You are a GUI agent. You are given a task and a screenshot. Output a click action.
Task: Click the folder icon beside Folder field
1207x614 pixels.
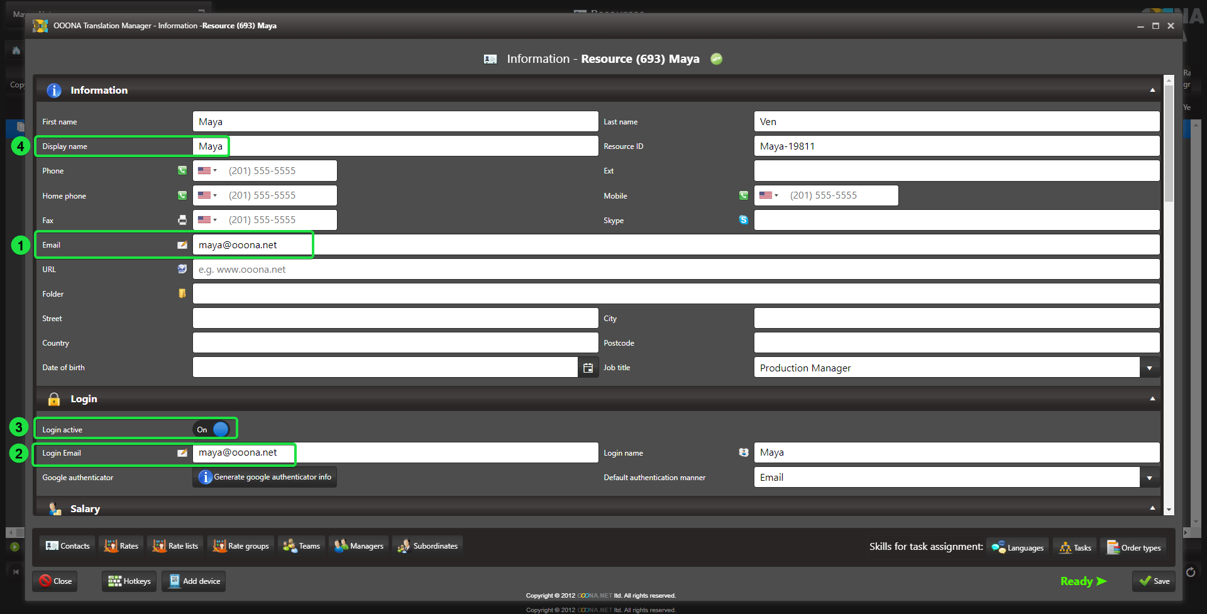point(182,293)
